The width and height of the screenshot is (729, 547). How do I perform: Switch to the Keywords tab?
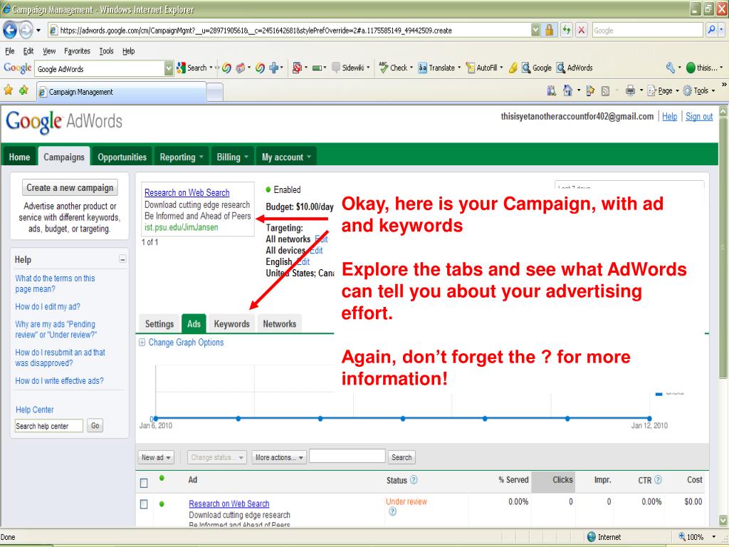click(231, 324)
